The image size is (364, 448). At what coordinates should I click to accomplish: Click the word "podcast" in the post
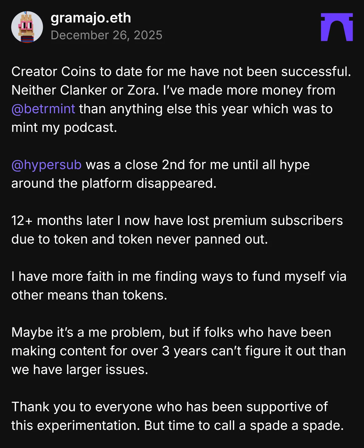point(90,128)
